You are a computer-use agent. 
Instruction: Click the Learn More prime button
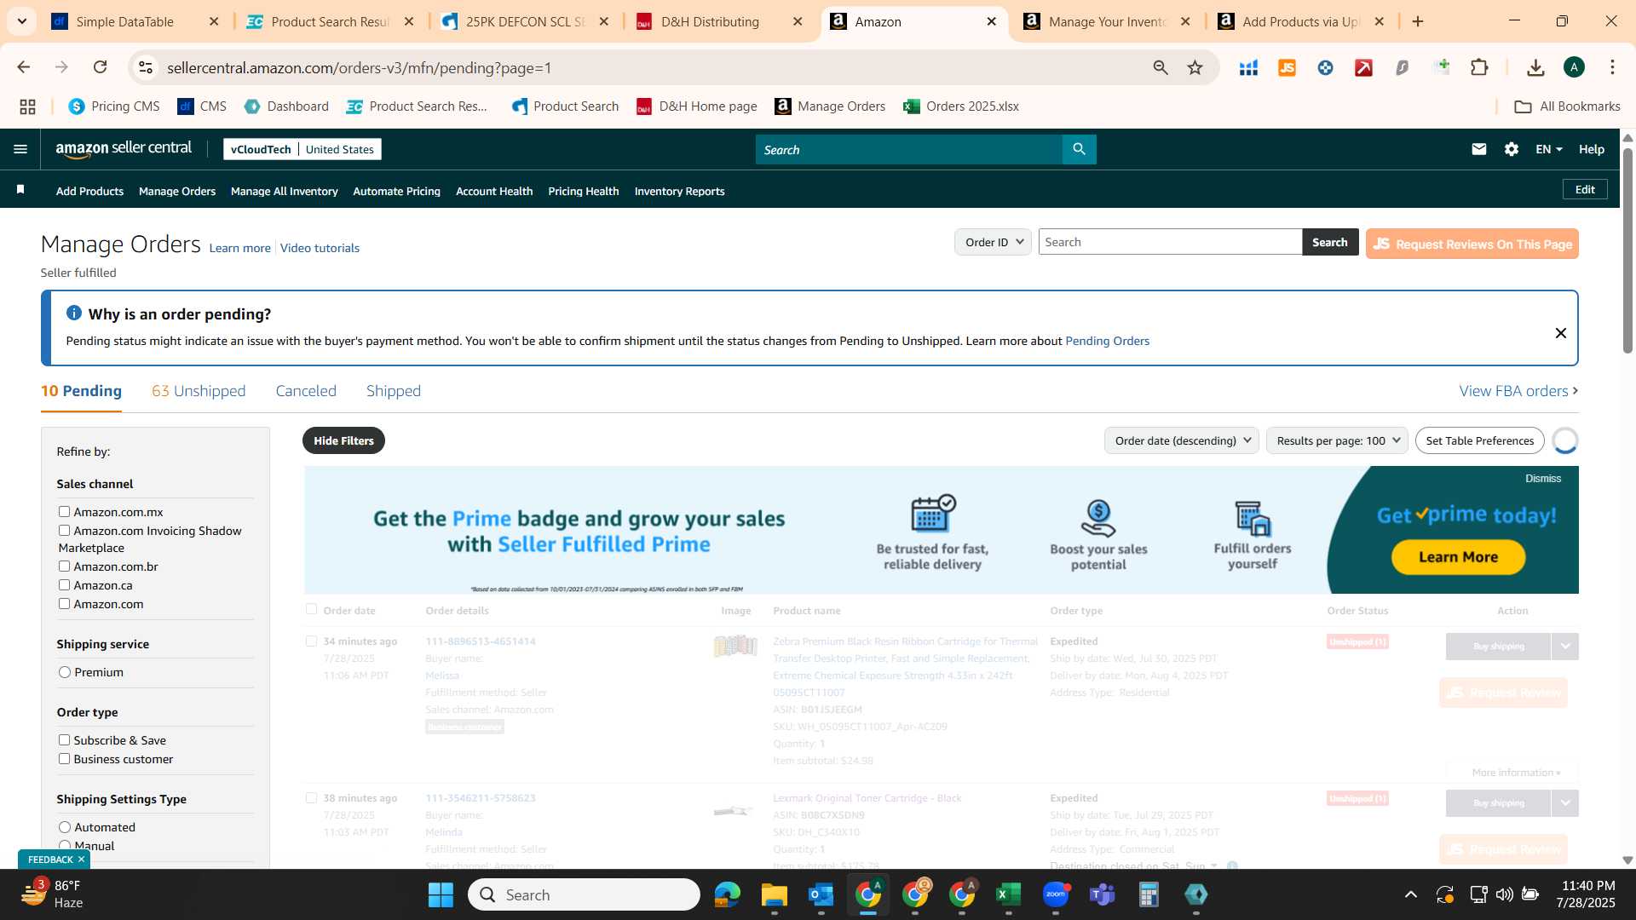(x=1458, y=557)
